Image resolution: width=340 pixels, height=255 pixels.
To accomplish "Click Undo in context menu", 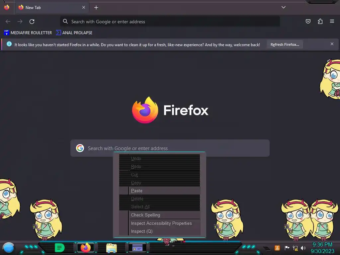I will coord(160,158).
